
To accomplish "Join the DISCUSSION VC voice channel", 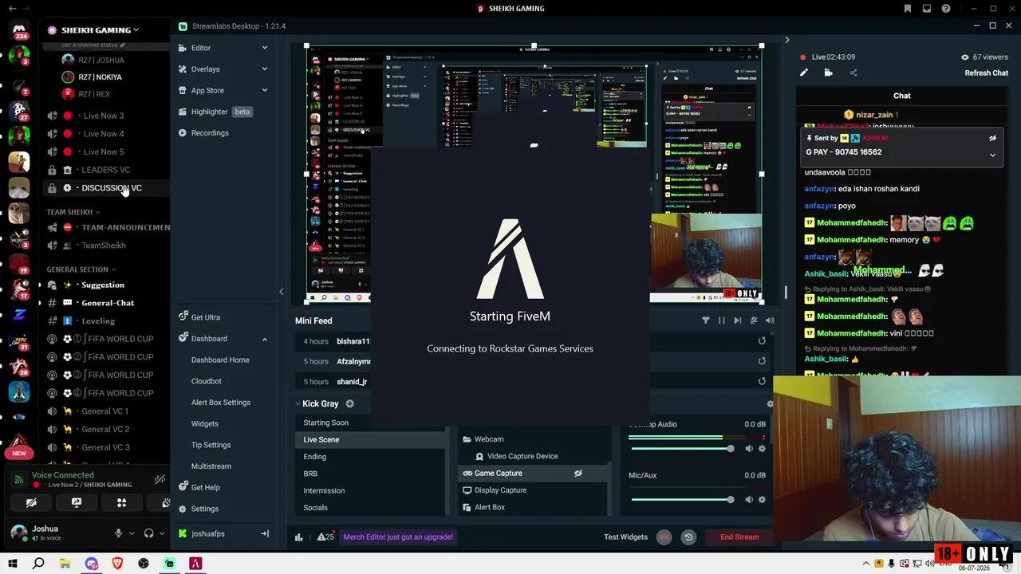I will pos(111,188).
